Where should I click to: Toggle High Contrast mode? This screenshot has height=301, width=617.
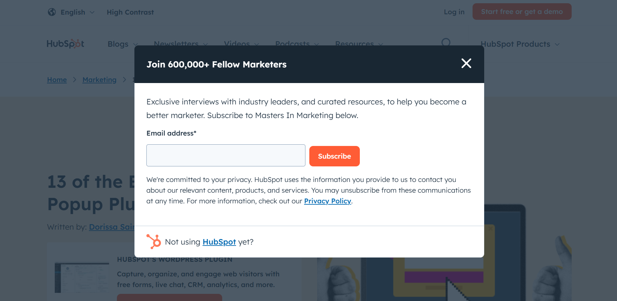130,12
